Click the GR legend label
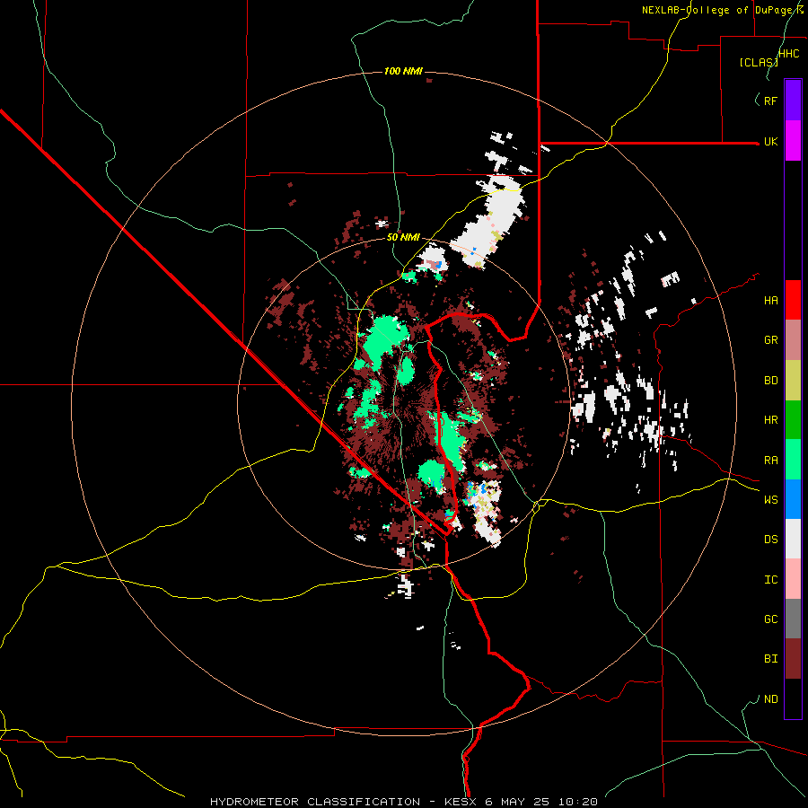808x808 pixels. tap(770, 340)
